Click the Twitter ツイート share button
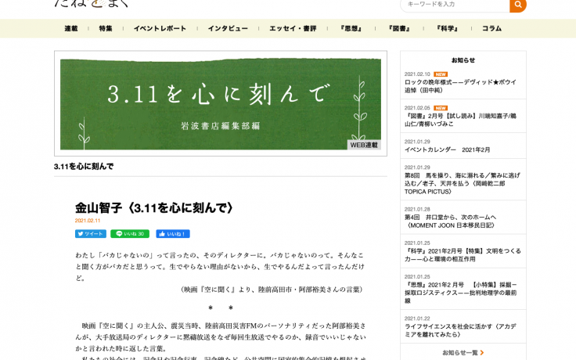The image size is (576, 360). click(x=91, y=234)
